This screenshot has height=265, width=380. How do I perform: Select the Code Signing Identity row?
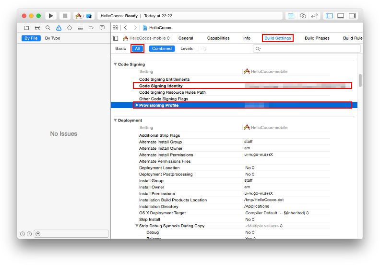coord(234,86)
